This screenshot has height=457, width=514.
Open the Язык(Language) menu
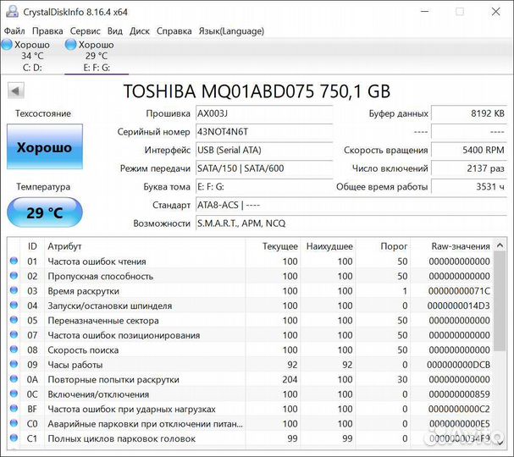point(231,31)
